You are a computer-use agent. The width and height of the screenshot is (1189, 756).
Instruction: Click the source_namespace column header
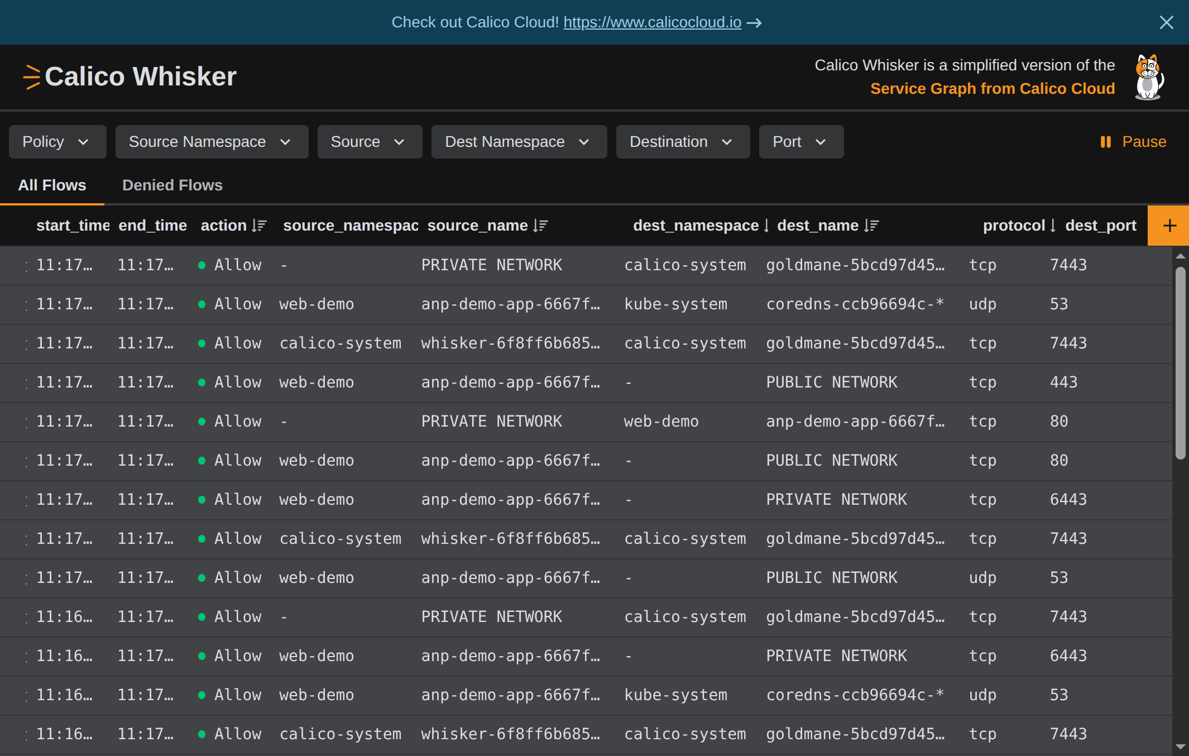(351, 226)
